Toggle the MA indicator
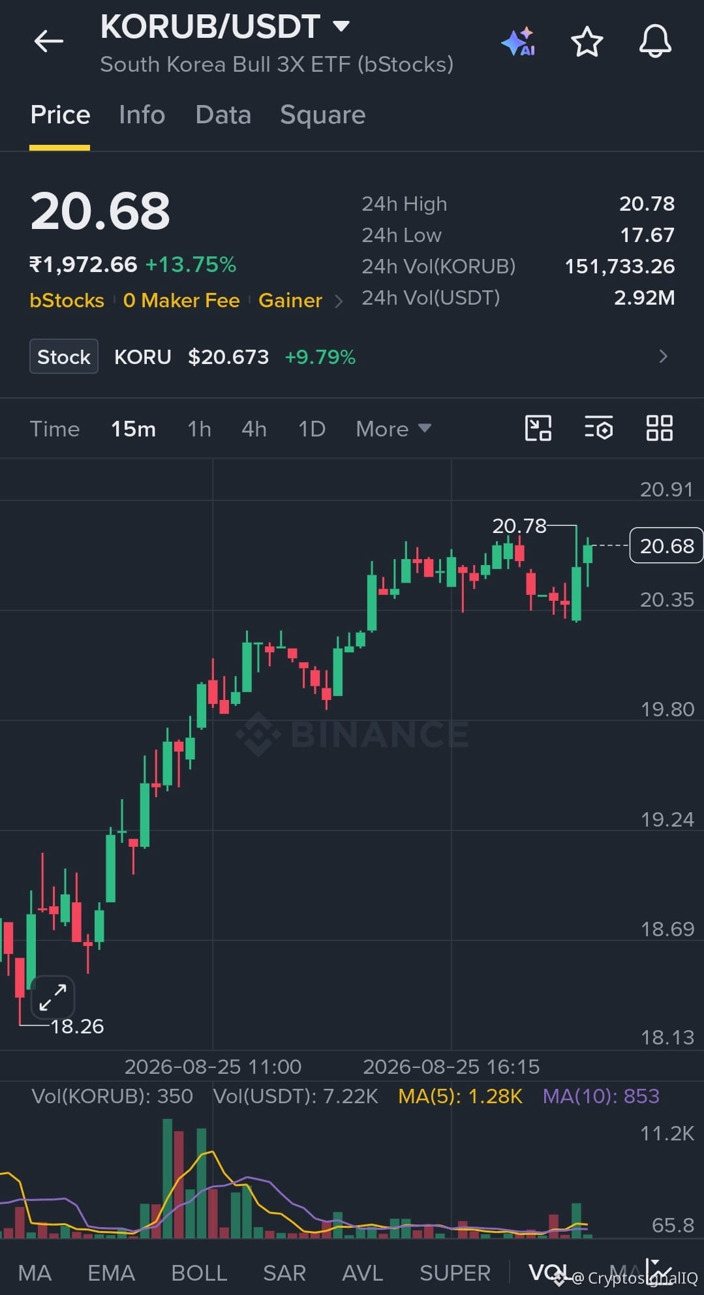The height and width of the screenshot is (1295, 704). coord(35,1272)
